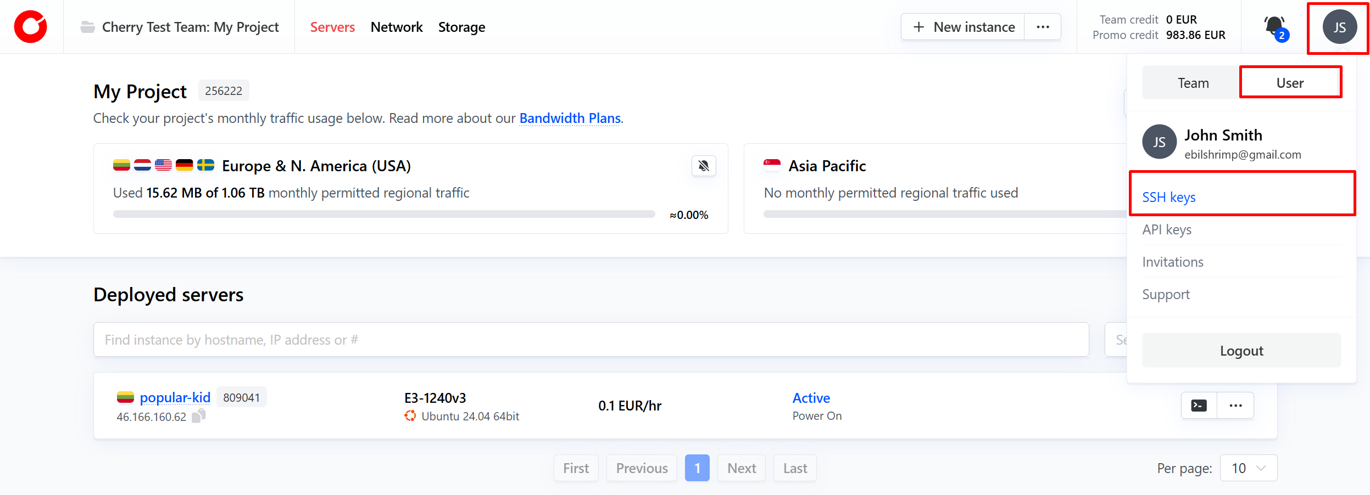The width and height of the screenshot is (1370, 495).
Task: Click the Logout button
Action: [x=1241, y=351]
